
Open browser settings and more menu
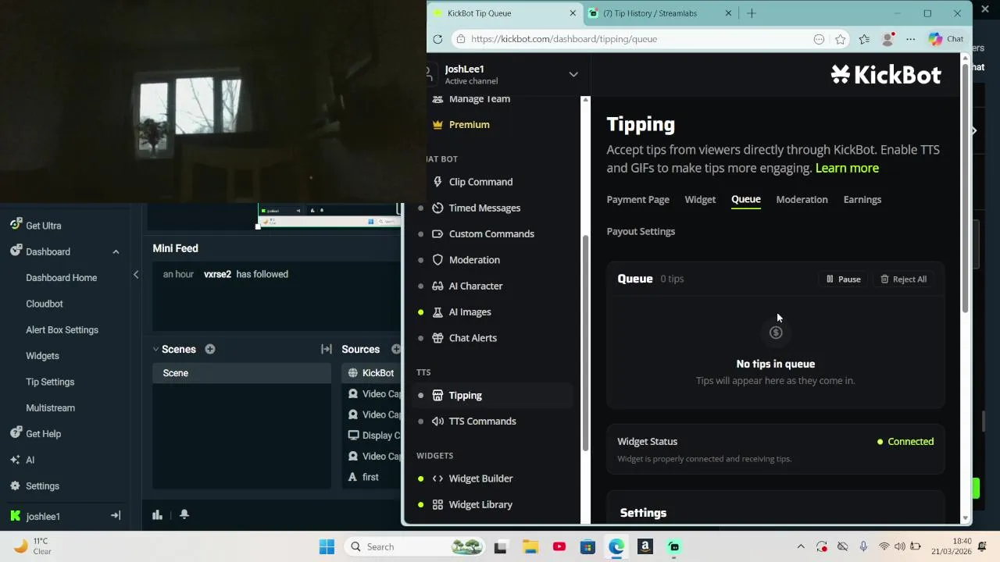[911, 39]
